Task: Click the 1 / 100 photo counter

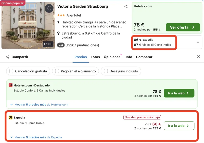Action: click(48, 44)
